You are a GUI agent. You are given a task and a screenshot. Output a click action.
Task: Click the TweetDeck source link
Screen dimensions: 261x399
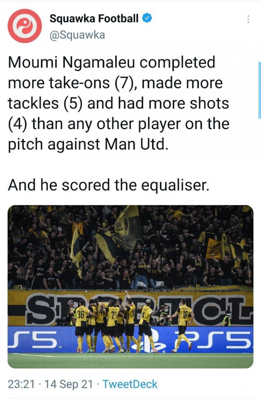(130, 384)
